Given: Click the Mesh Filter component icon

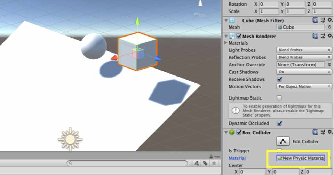Looking at the screenshot, I should click(232, 21).
